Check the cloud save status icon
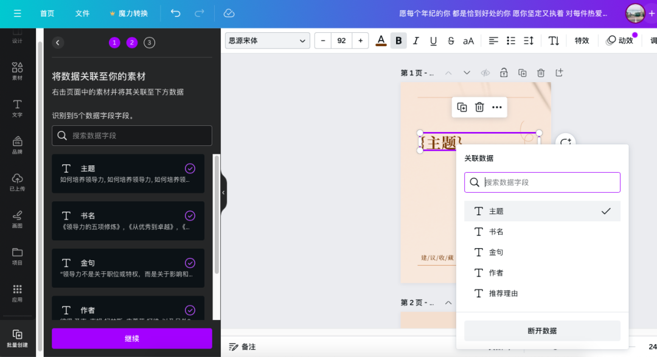 [x=229, y=13]
